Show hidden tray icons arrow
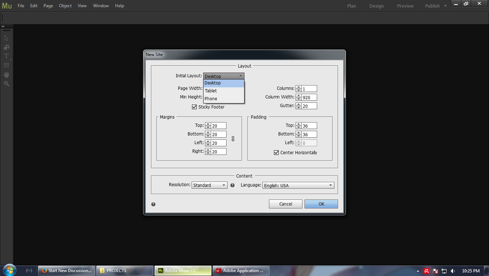Viewport: 489px width, 276px height. pyautogui.click(x=418, y=271)
